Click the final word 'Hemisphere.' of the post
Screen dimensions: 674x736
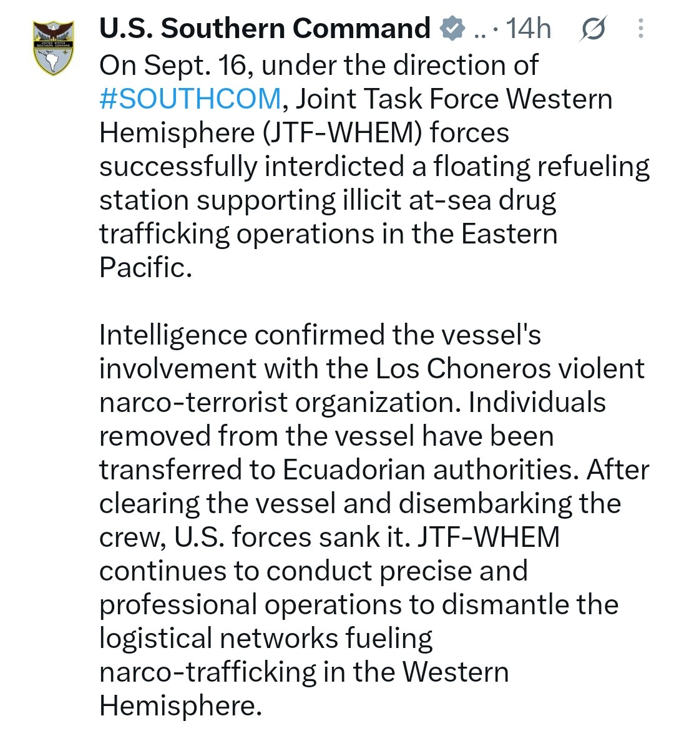click(x=180, y=705)
